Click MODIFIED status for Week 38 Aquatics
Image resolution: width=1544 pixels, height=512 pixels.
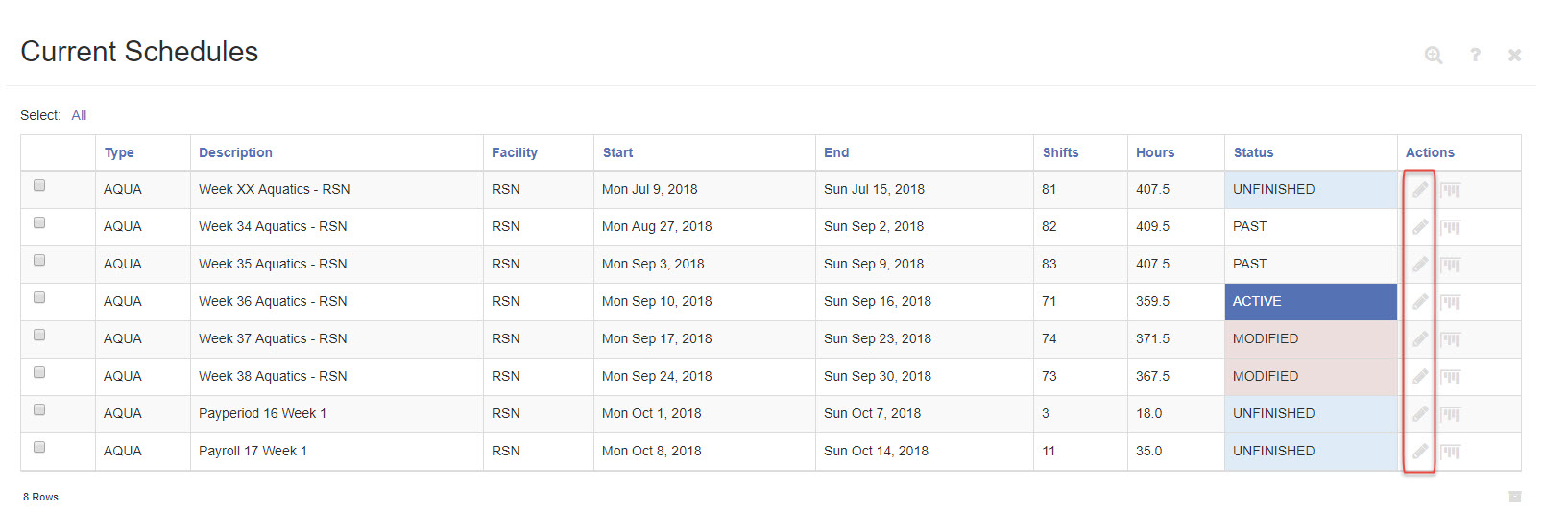(1311, 377)
